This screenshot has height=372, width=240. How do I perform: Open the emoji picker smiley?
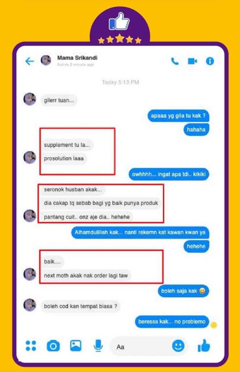pos(178,346)
